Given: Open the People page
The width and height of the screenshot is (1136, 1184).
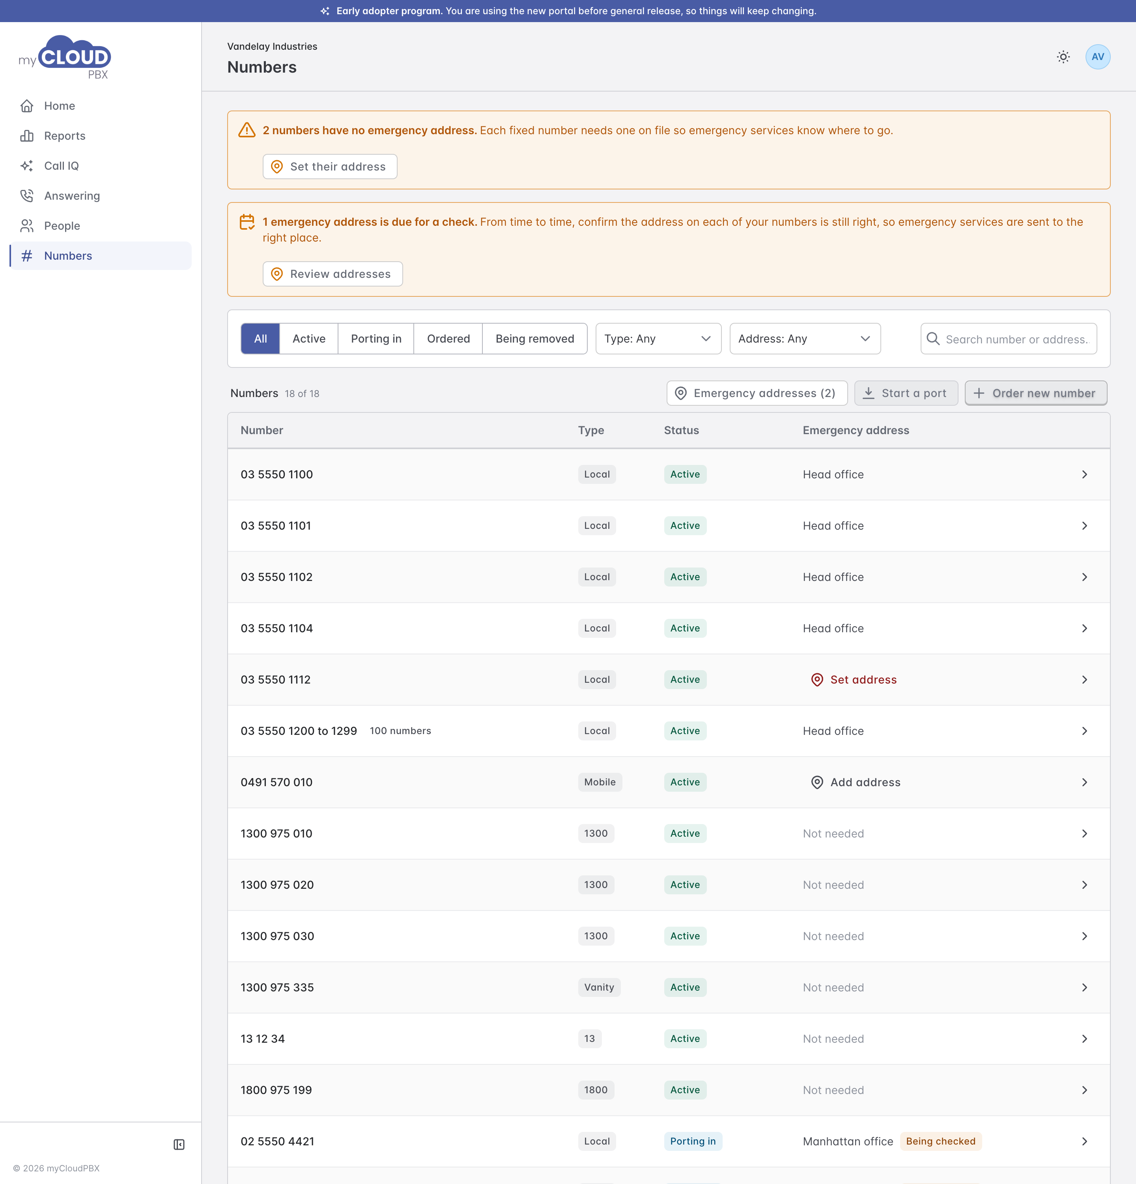Looking at the screenshot, I should pyautogui.click(x=101, y=226).
